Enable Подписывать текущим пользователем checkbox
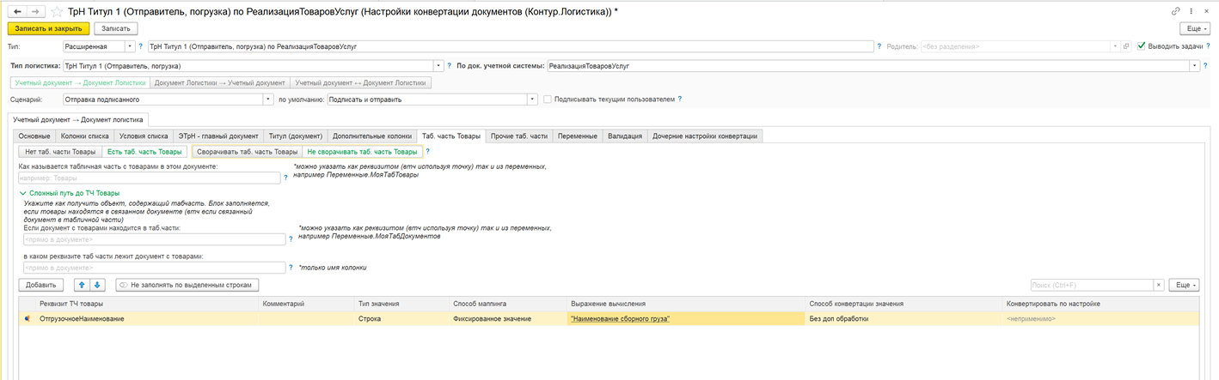Screen dimensions: 1219x380 [548, 100]
